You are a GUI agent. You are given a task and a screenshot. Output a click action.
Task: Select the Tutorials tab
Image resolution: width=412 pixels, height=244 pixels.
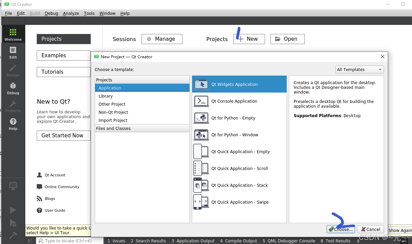[x=64, y=72]
